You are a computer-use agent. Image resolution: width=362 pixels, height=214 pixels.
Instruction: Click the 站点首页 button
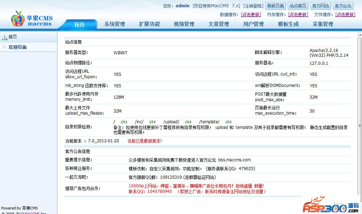(298, 6)
